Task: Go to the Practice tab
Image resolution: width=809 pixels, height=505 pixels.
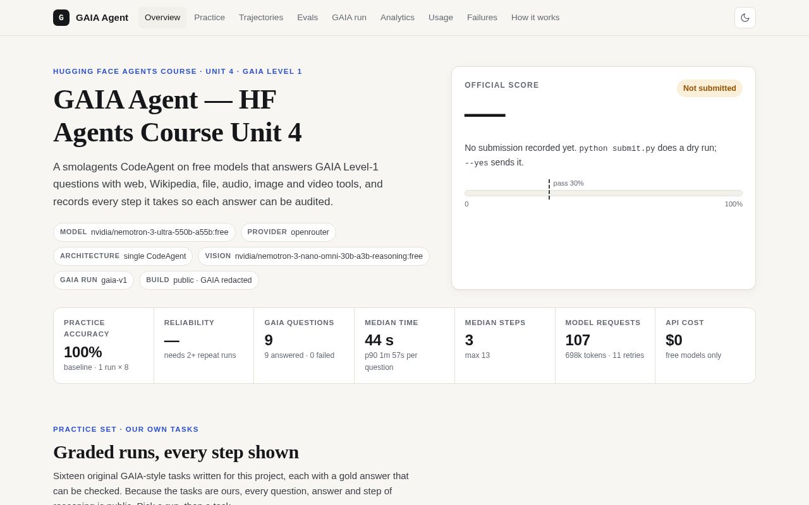Action: (x=209, y=18)
